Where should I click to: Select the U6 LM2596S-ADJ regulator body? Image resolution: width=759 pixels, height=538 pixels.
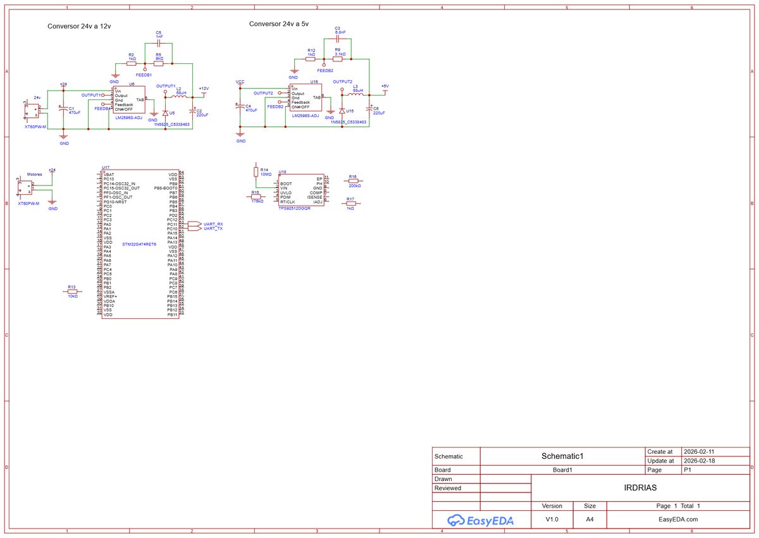(130, 99)
